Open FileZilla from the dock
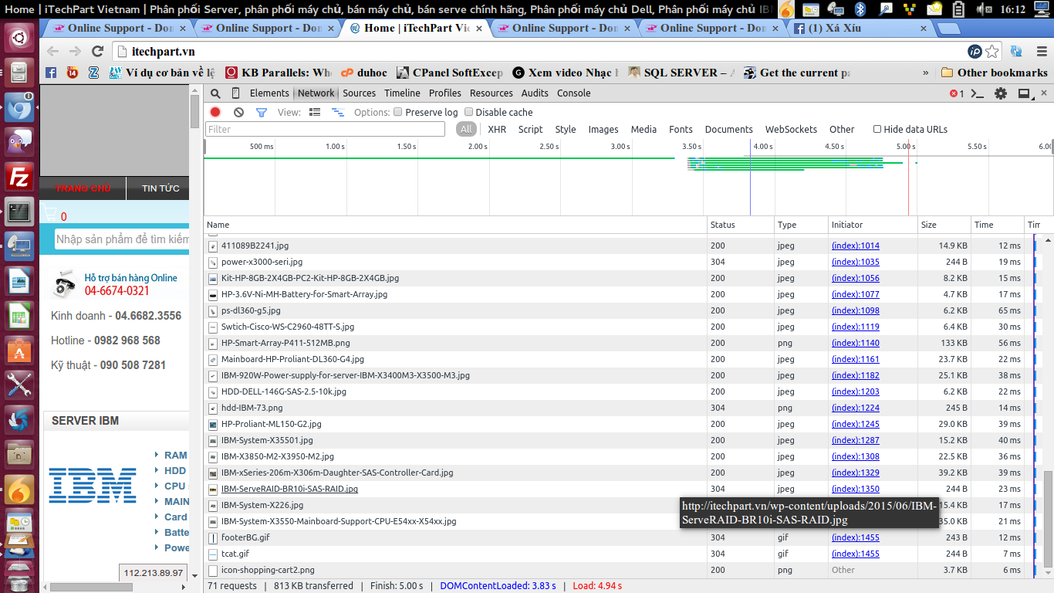 tap(19, 177)
